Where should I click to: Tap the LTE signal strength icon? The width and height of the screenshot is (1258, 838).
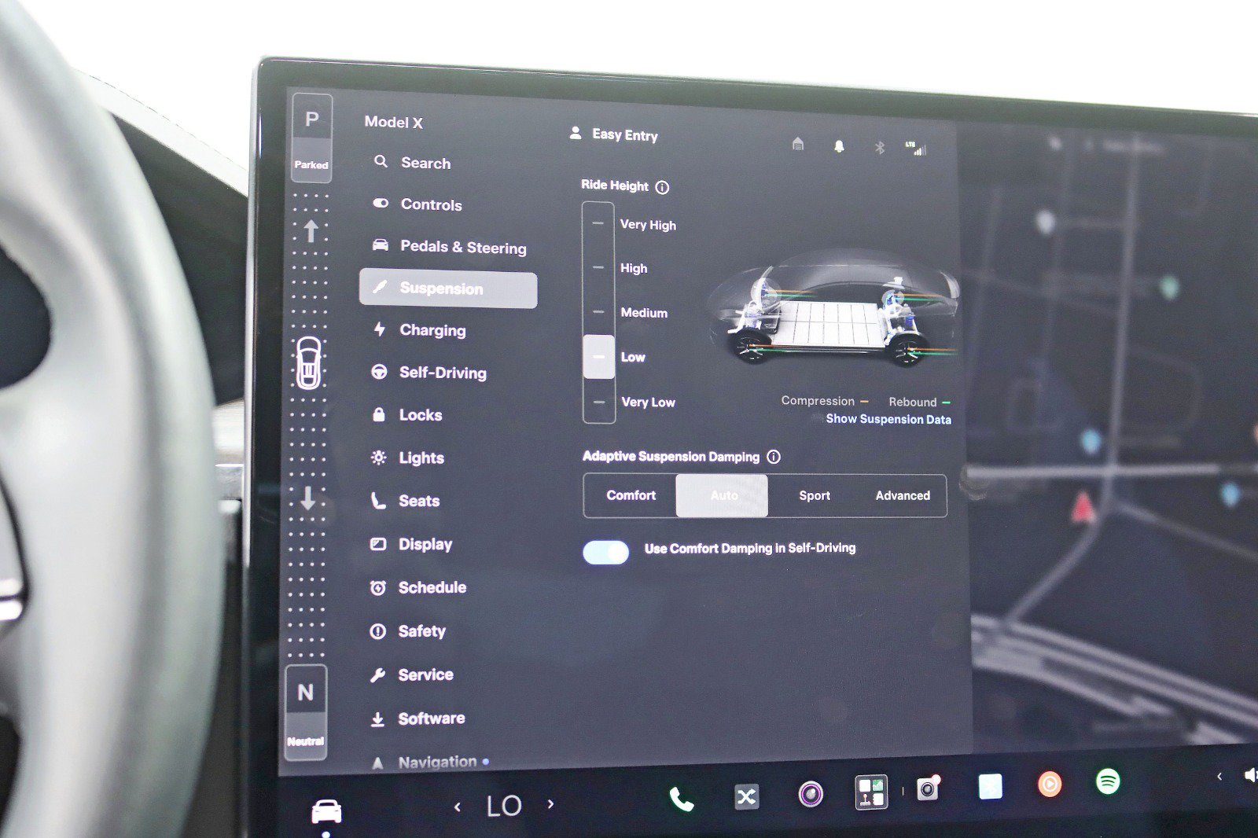point(915,148)
